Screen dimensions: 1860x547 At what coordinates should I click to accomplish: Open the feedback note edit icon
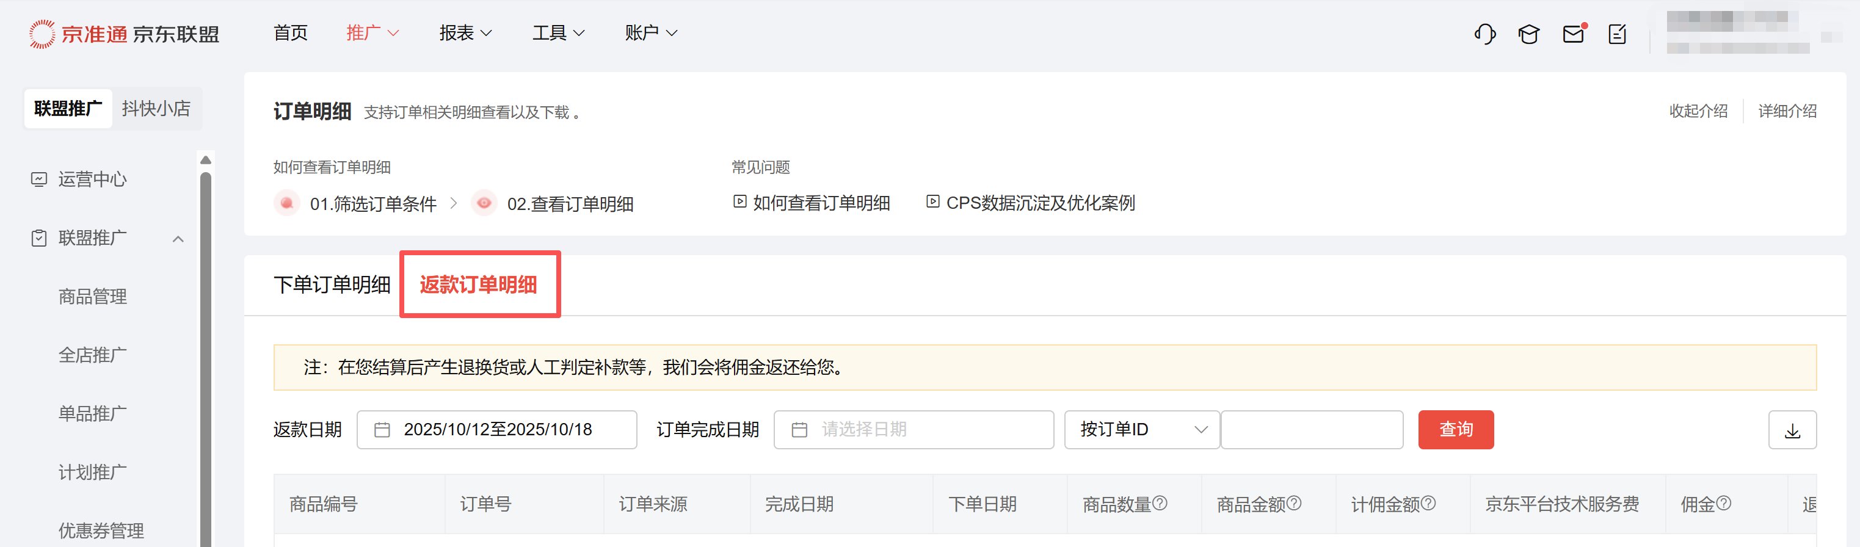(x=1618, y=34)
